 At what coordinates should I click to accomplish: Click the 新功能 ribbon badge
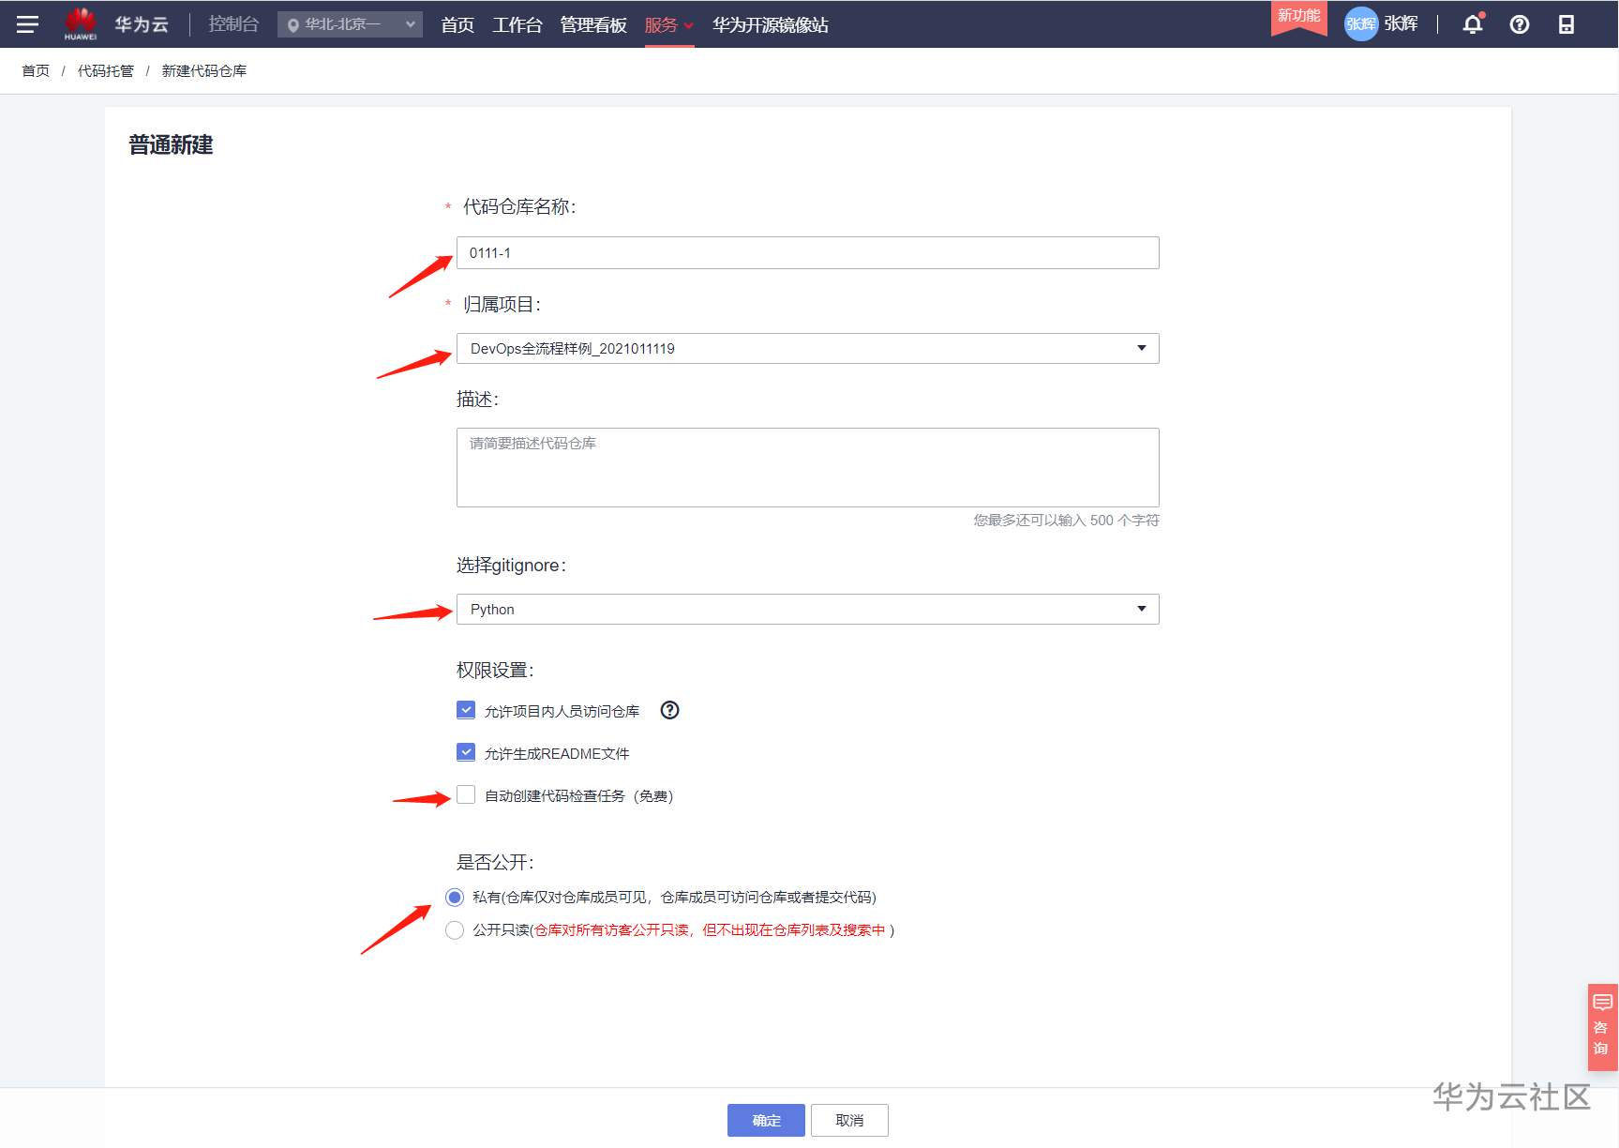pyautogui.click(x=1298, y=17)
